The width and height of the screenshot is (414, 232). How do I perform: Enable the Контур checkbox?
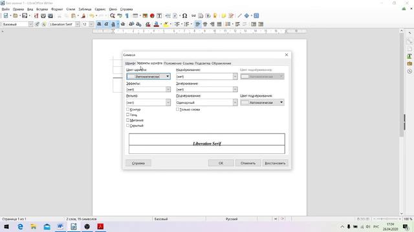tap(128, 109)
